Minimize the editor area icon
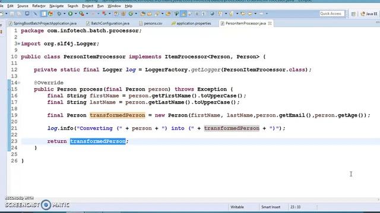This screenshot has width=380, height=213. [378, 22]
